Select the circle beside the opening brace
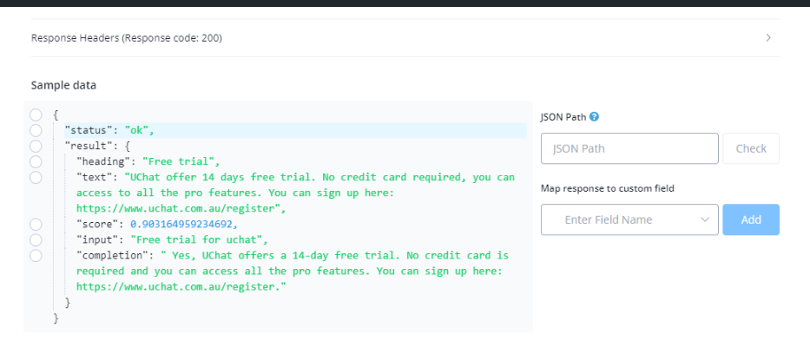 tap(36, 115)
